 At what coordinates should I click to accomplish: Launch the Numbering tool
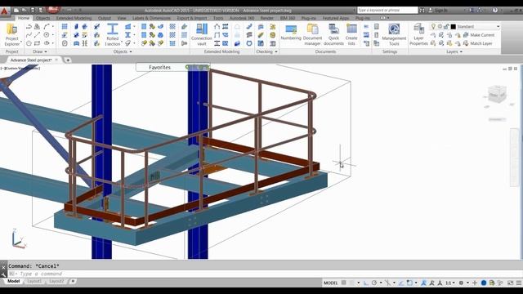(x=291, y=33)
